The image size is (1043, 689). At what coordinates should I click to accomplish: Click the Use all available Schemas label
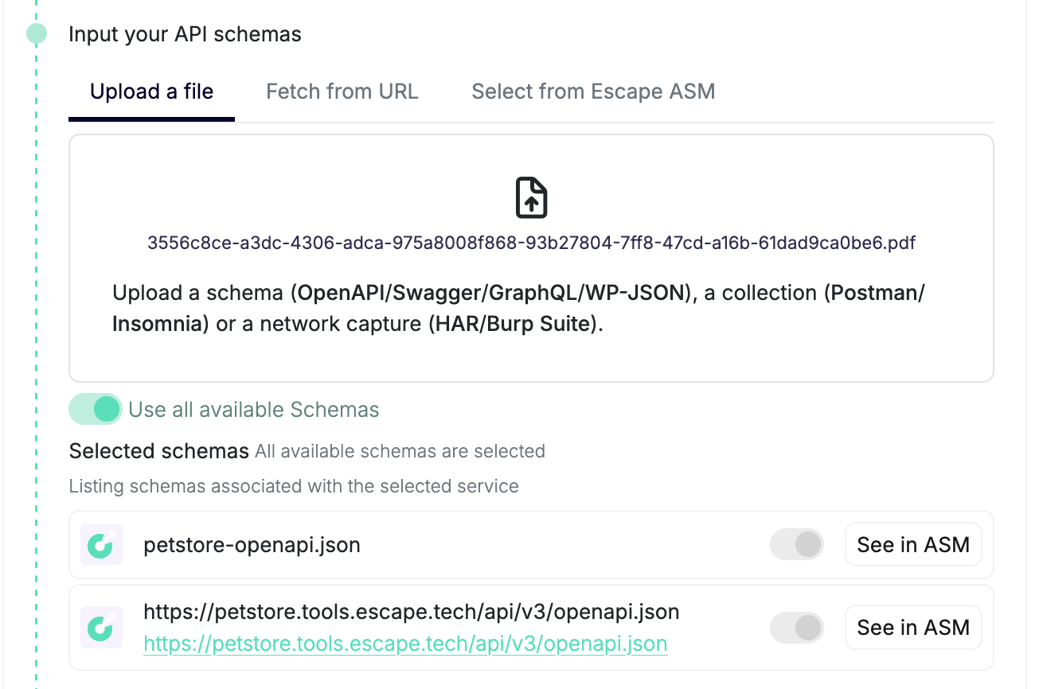pyautogui.click(x=253, y=410)
